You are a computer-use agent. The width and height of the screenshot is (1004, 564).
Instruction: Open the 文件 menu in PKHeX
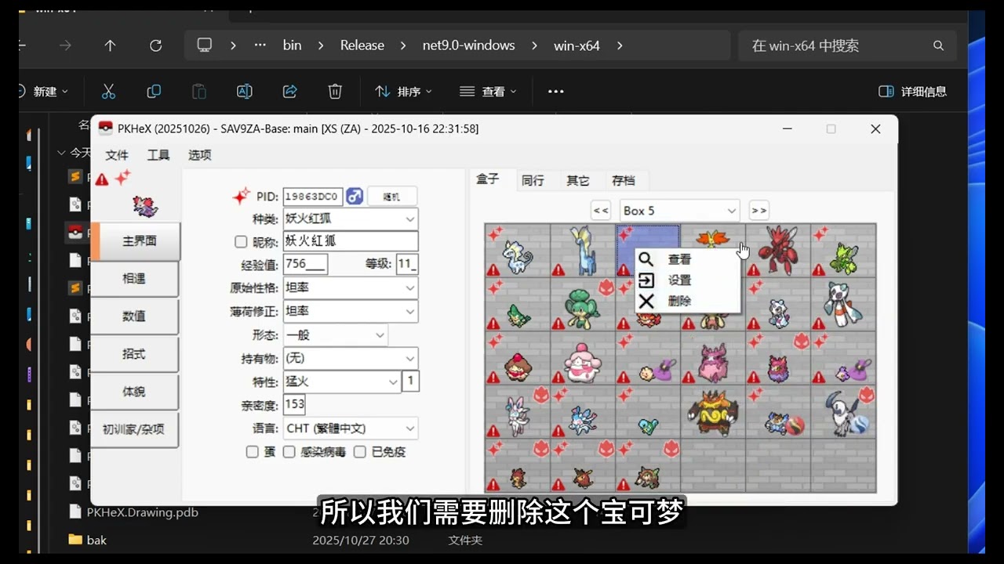tap(117, 155)
